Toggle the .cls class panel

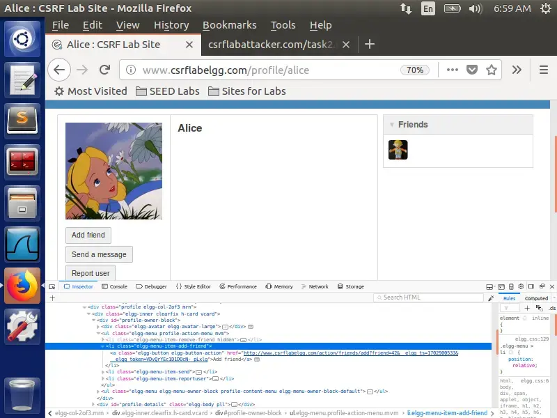pyautogui.click(x=552, y=308)
